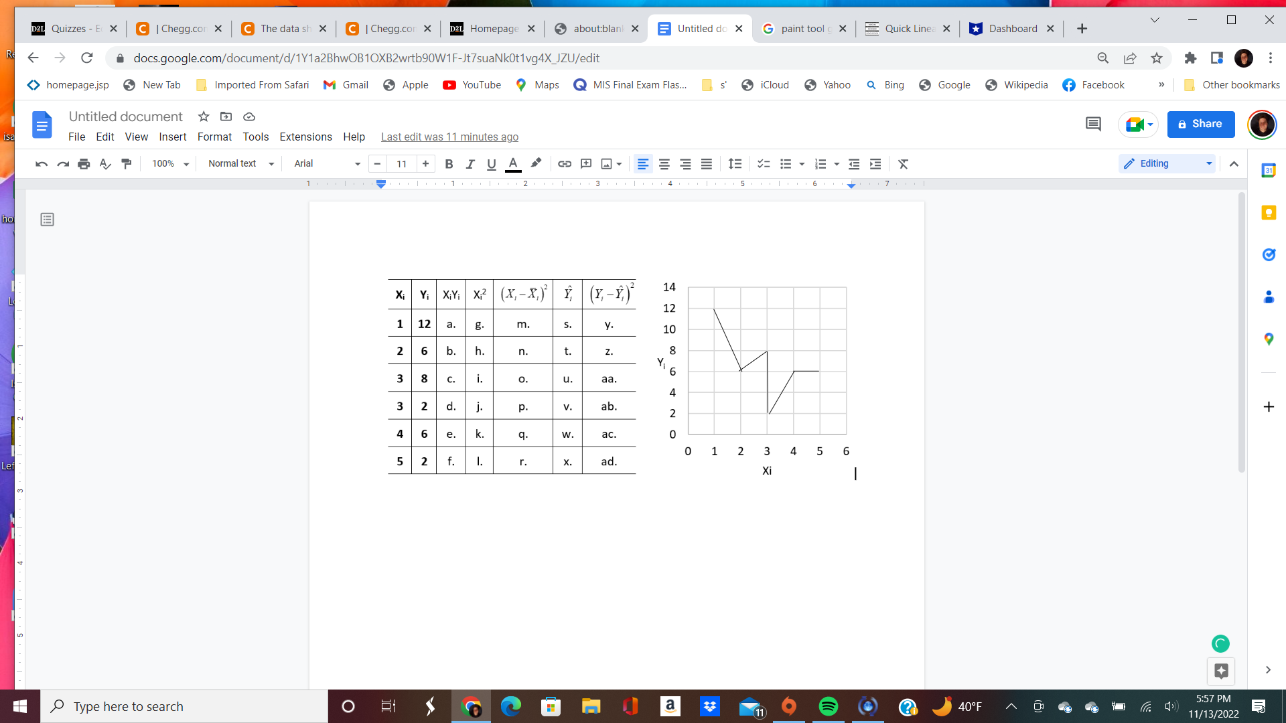Clear formatting from selected text
Viewport: 1286px width, 723px height.
[x=904, y=164]
